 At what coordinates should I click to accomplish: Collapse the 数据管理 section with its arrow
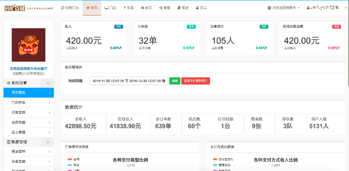tap(48, 142)
